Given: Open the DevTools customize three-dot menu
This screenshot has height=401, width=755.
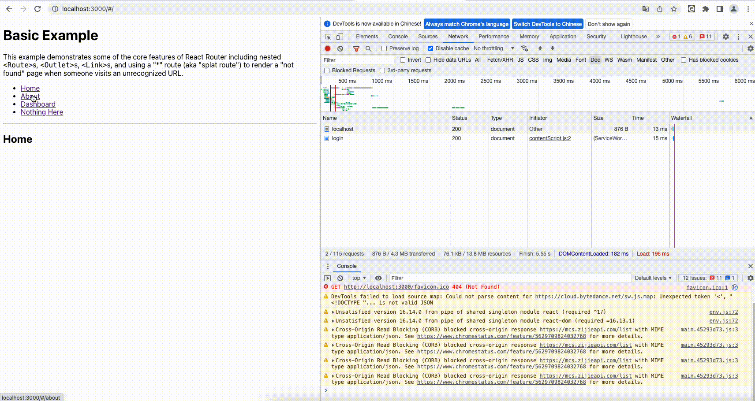Looking at the screenshot, I should click(738, 37).
